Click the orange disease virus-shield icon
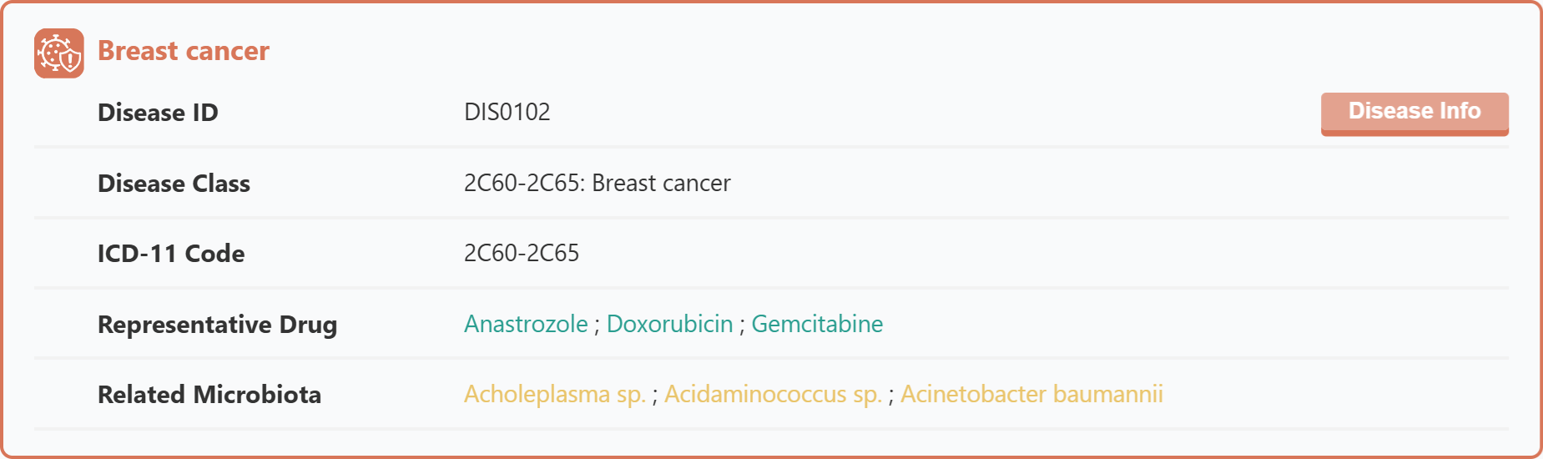Viewport: 1543px width, 459px height. point(59,53)
